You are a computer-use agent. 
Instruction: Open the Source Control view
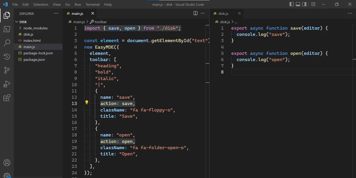coord(7,70)
